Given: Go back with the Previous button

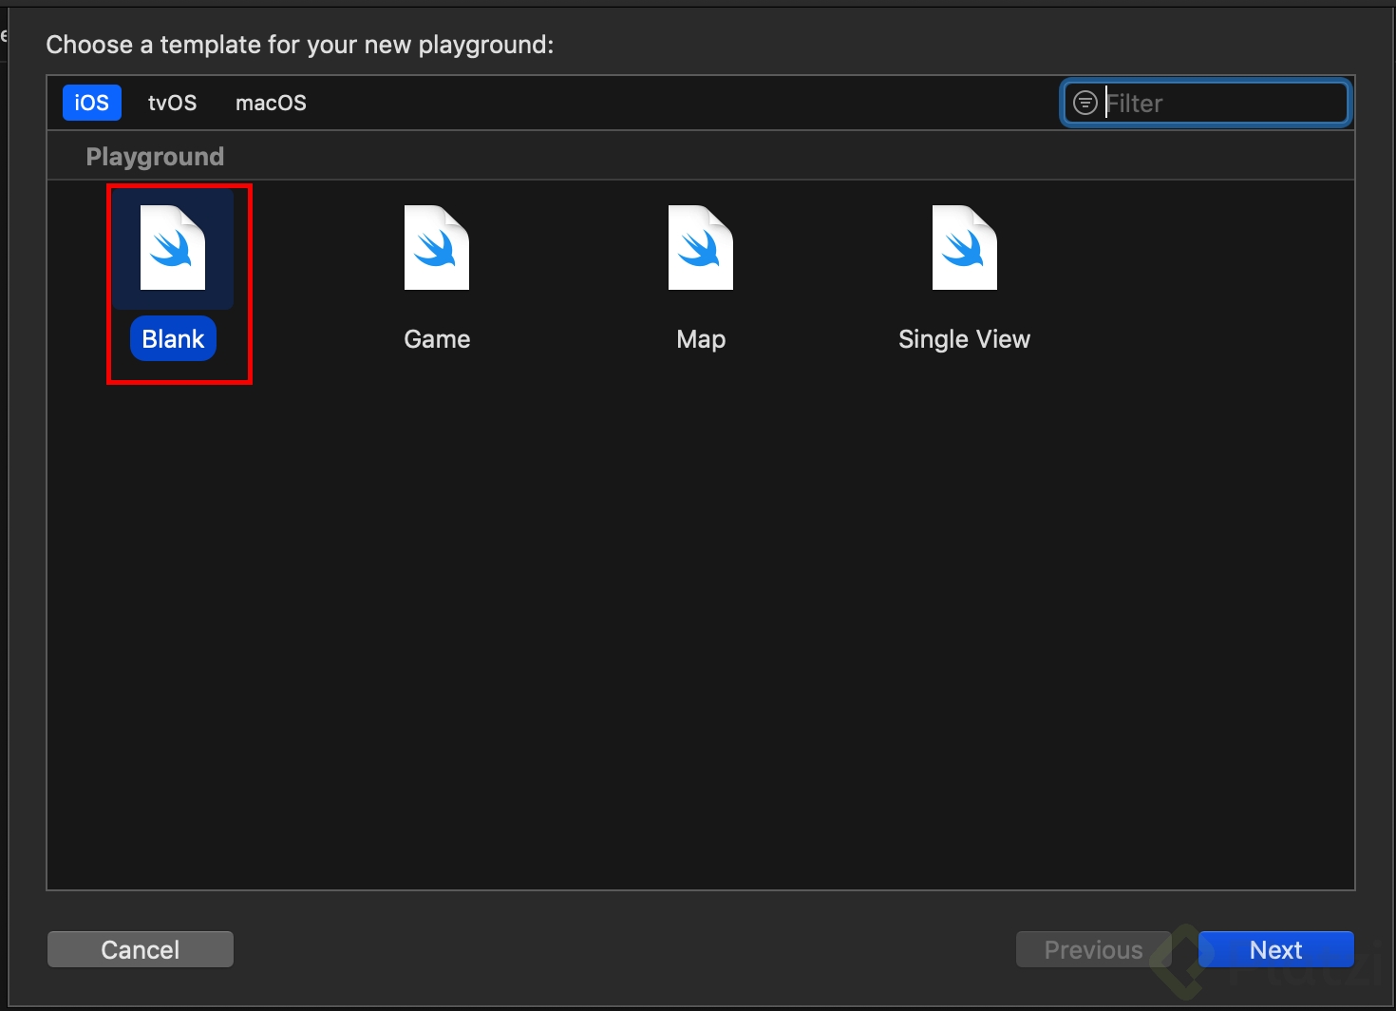Looking at the screenshot, I should (x=1093, y=949).
